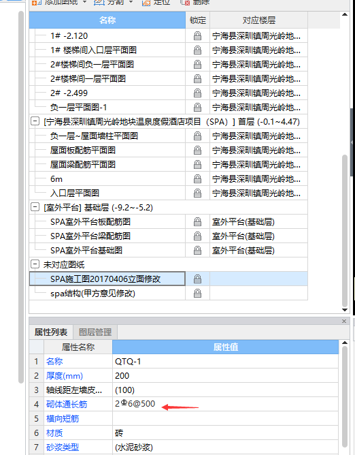Switch to the 属性列表 tab
This screenshot has height=455, width=355.
coord(51,332)
